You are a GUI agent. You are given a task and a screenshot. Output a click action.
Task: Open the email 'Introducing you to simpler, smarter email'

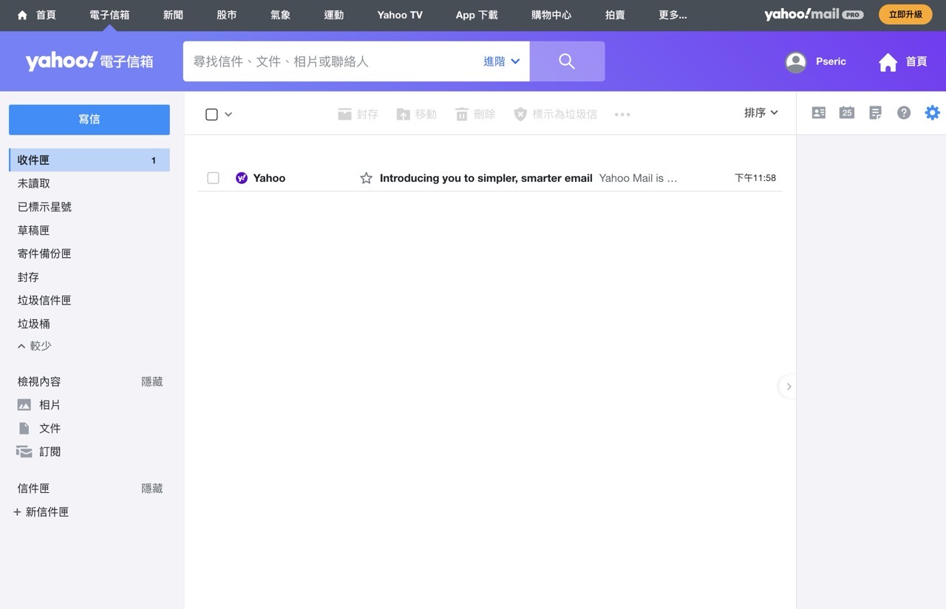(486, 178)
